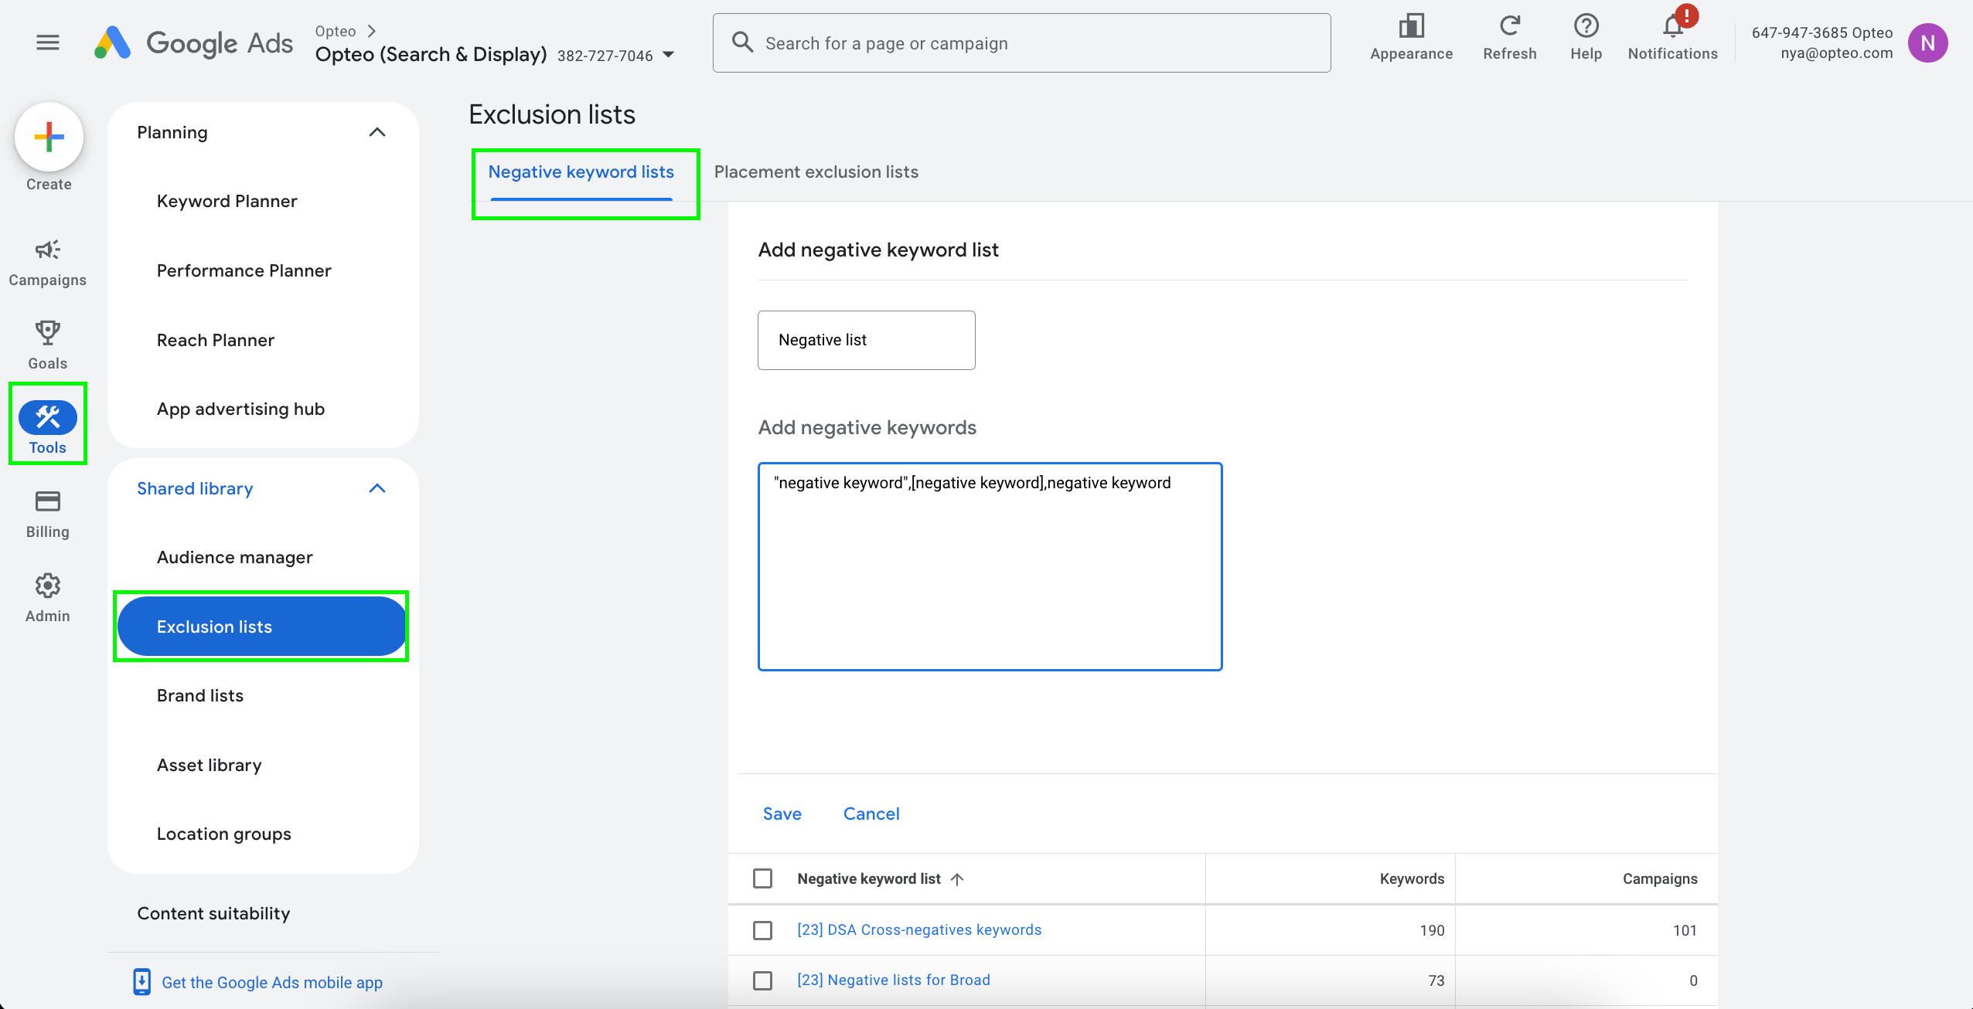Select all negative keyword lists checkbox
1973x1009 pixels.
[x=762, y=878]
